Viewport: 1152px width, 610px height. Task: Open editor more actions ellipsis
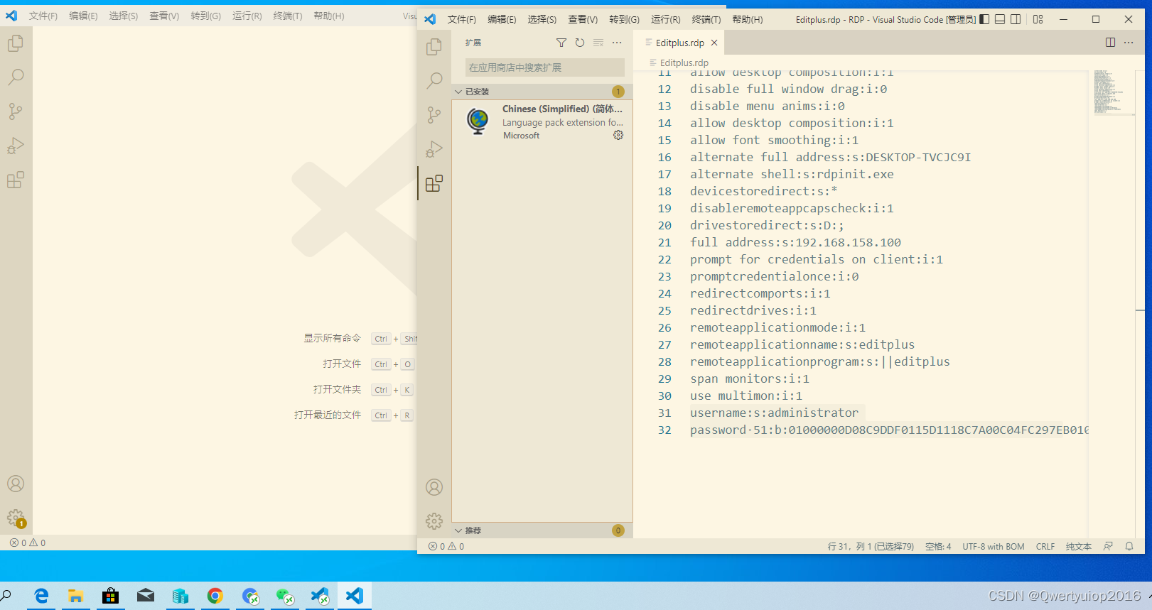(1129, 43)
